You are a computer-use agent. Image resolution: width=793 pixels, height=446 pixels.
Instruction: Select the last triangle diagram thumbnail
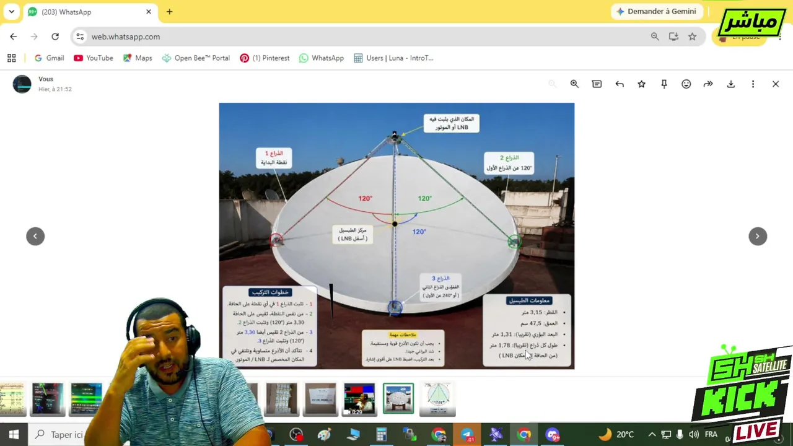[438, 399]
